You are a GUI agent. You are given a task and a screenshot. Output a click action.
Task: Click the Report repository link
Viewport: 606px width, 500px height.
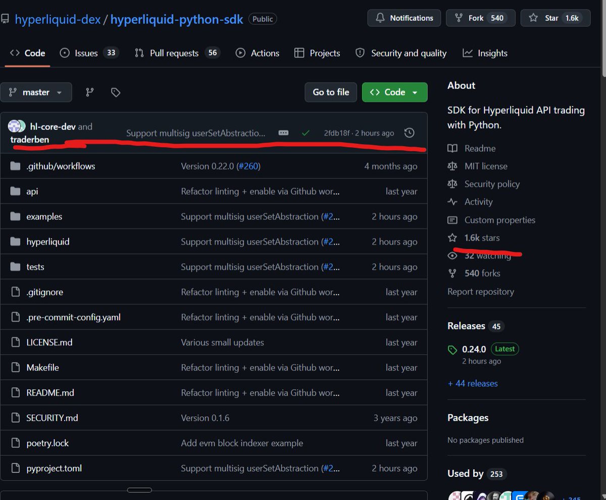coord(481,292)
